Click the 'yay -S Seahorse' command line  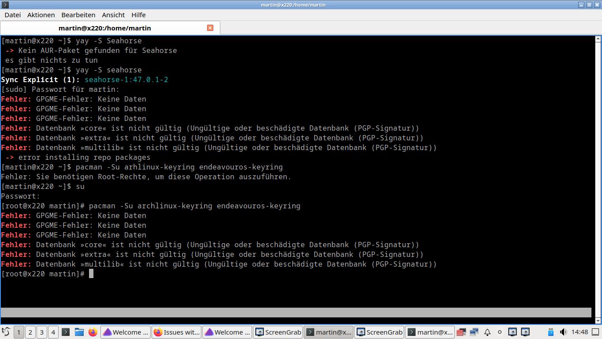click(x=71, y=41)
